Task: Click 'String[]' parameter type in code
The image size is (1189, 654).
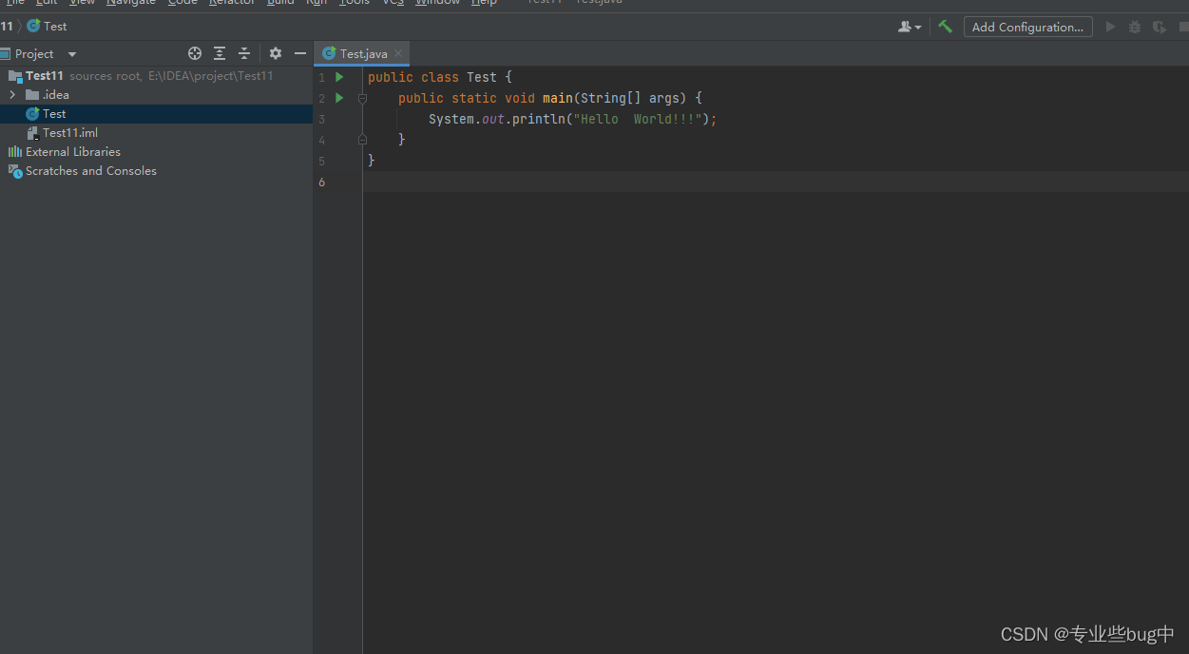Action: [611, 99]
